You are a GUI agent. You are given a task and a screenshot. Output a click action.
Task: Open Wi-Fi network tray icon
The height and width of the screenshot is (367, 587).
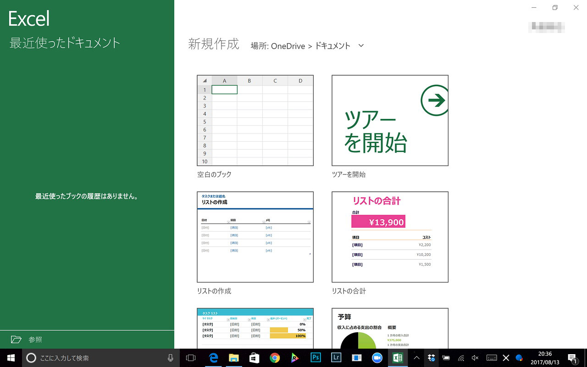click(x=461, y=358)
